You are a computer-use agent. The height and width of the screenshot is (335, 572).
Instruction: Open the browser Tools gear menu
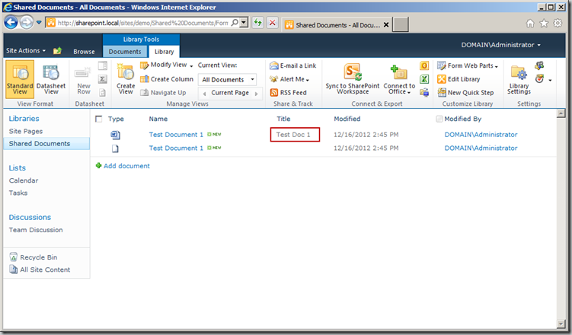click(x=558, y=24)
